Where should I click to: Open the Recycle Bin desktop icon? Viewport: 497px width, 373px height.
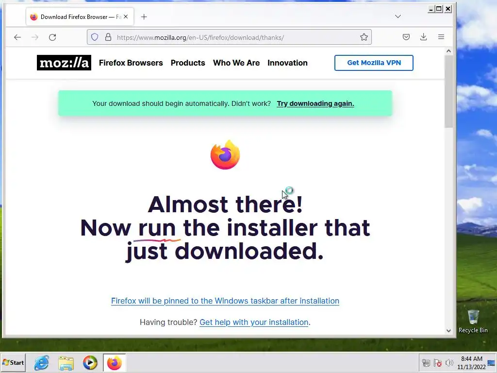(x=473, y=322)
